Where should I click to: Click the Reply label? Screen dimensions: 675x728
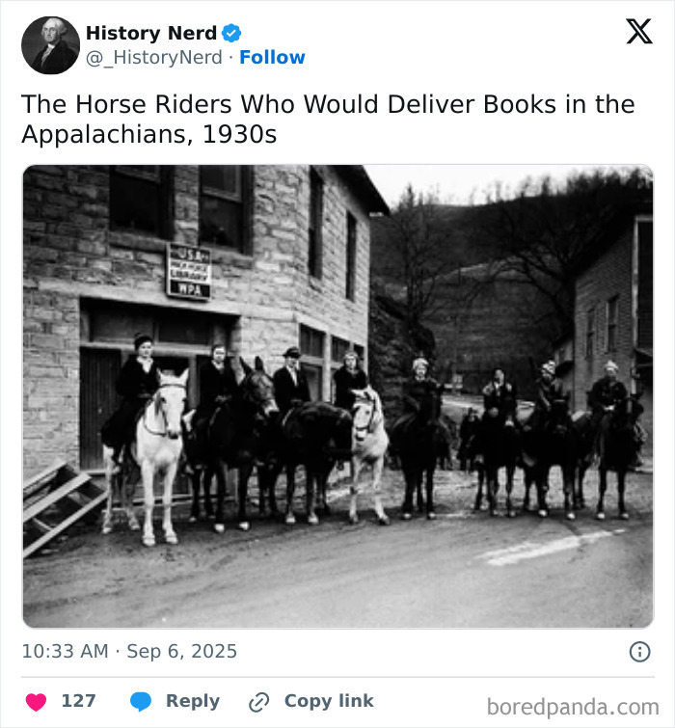pos(192,701)
